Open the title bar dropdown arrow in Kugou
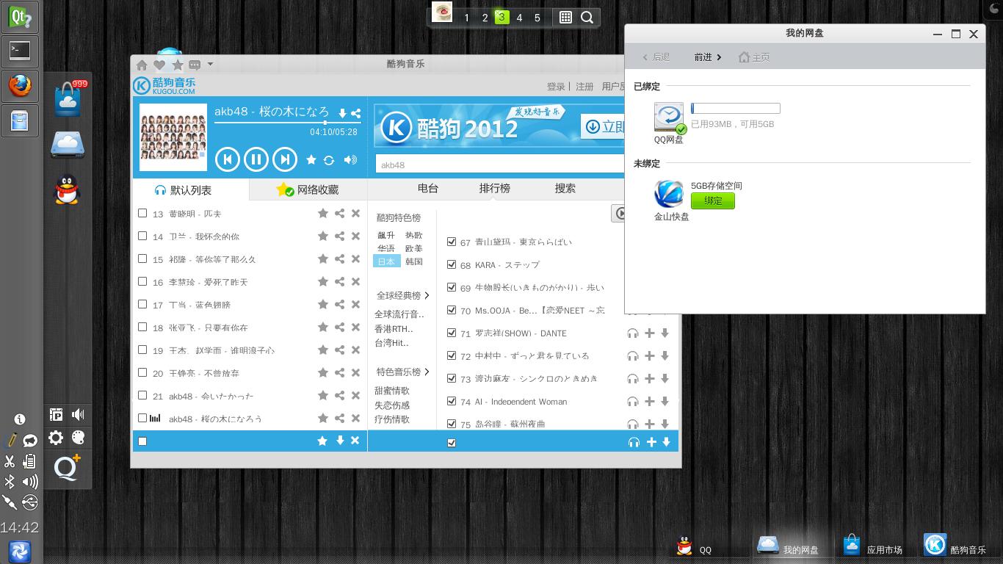The height and width of the screenshot is (564, 1003). point(210,64)
